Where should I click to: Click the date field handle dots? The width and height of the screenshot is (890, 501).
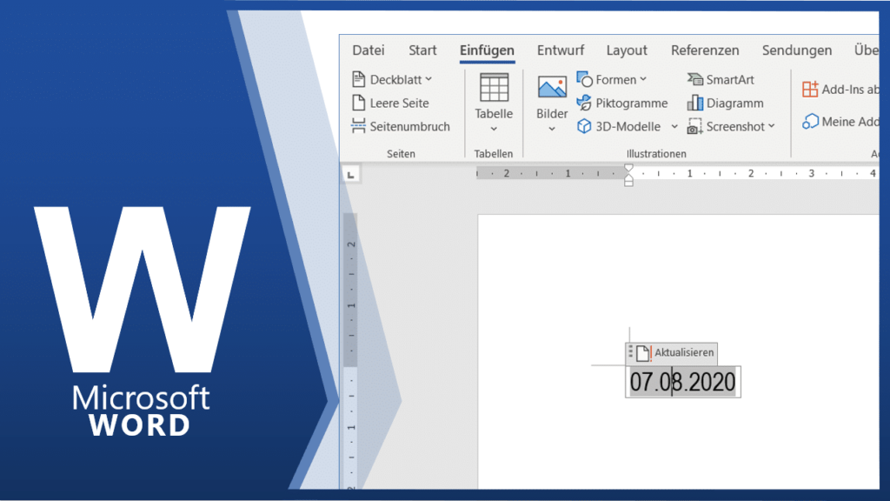[630, 351]
